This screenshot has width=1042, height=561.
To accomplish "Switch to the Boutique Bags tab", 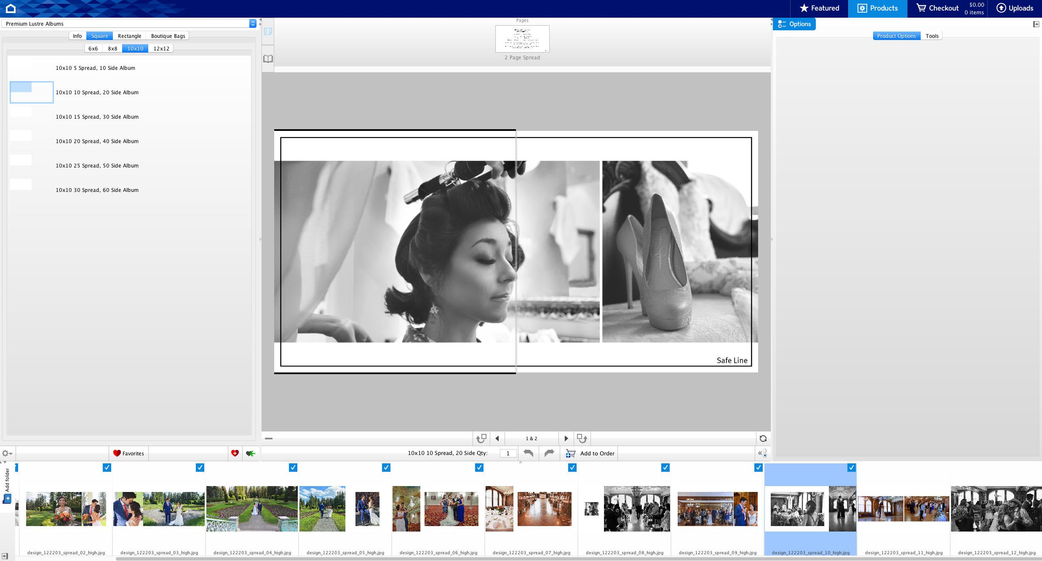I will point(168,36).
